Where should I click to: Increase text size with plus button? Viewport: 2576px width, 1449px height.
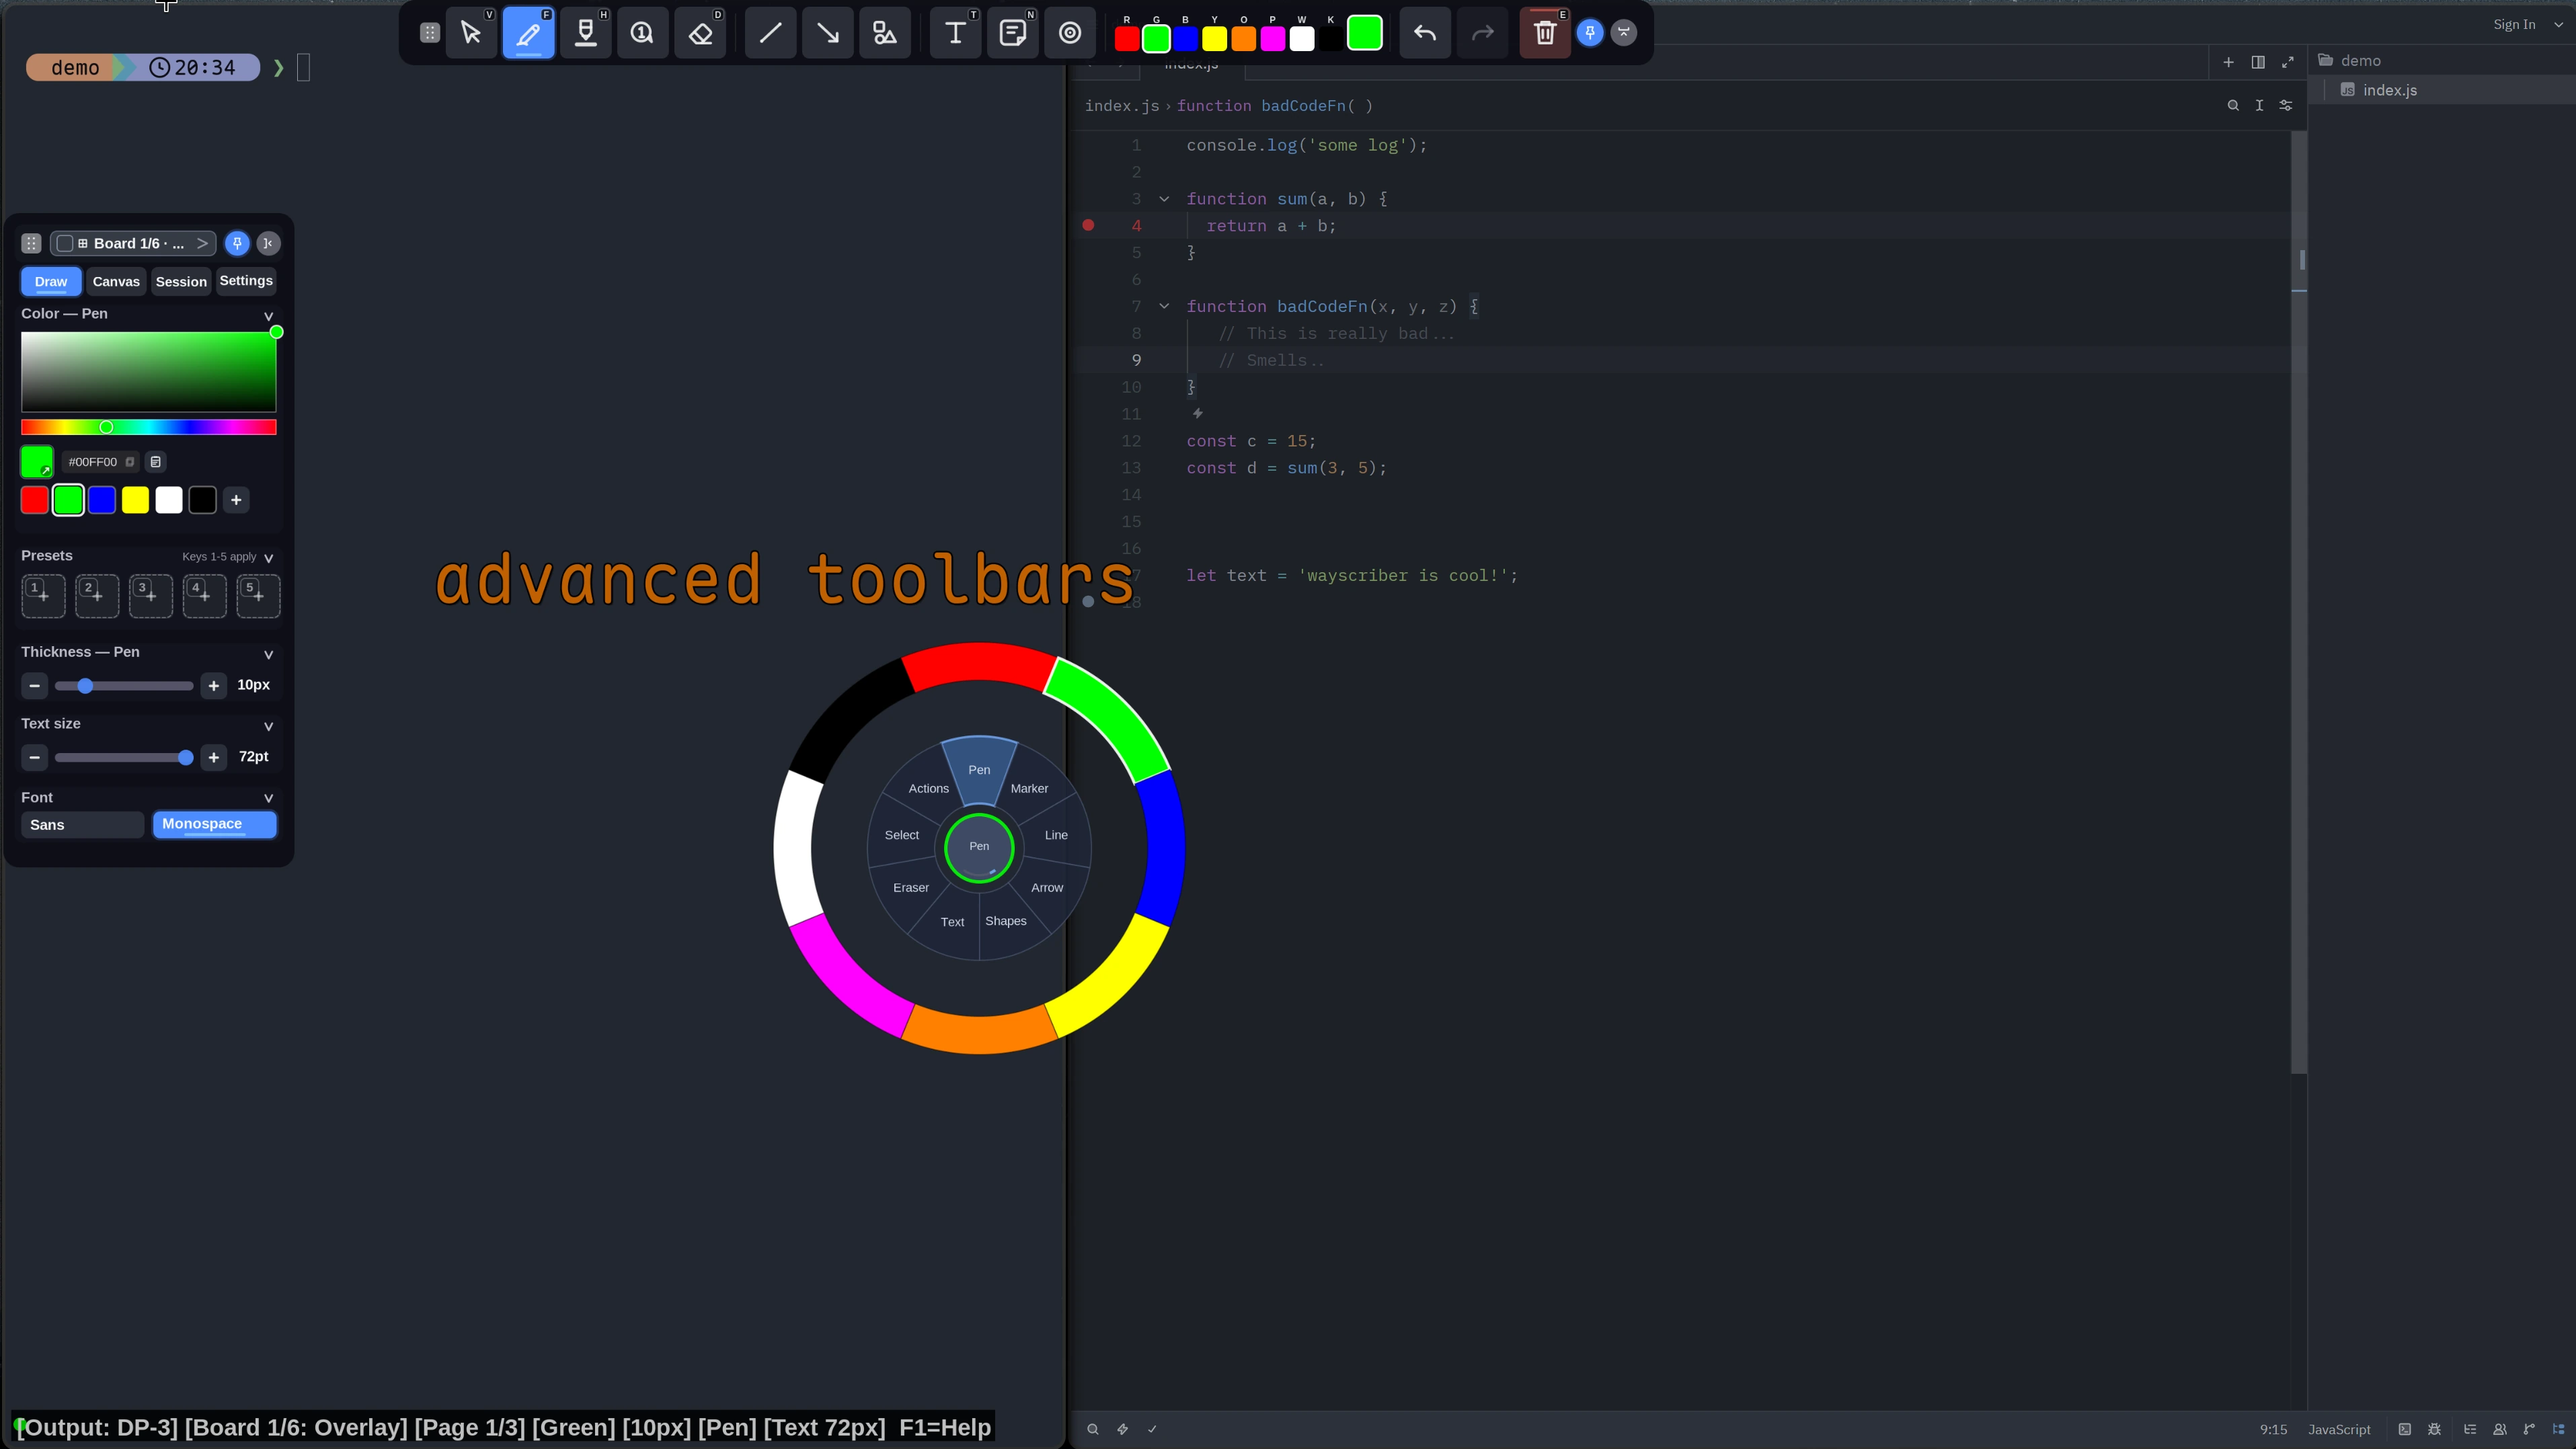[x=213, y=758]
